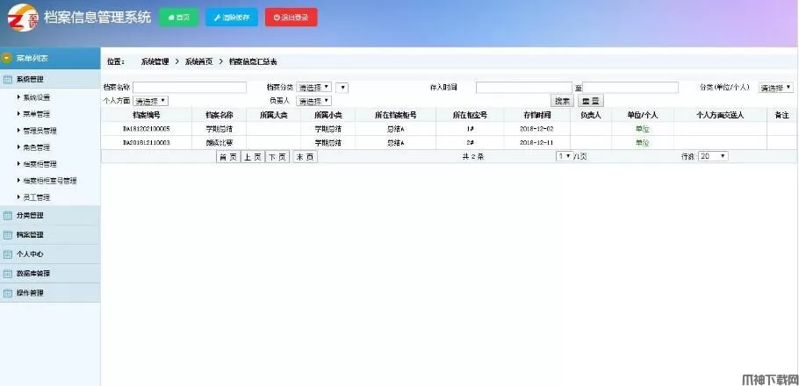
Task: Click the orange 菜单列表 collapse icon
Action: 7,58
